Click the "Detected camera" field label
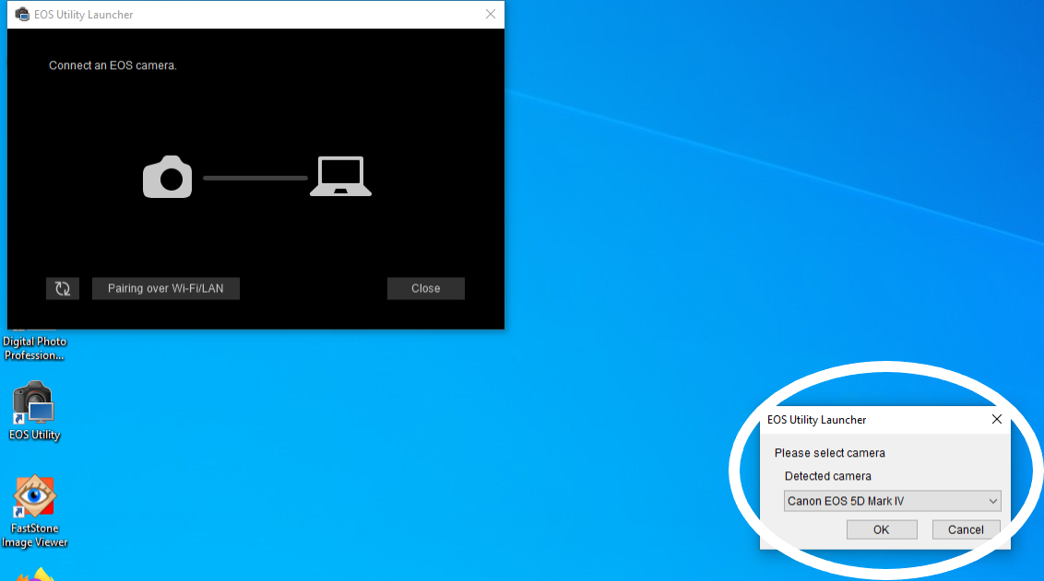The height and width of the screenshot is (581, 1044). (827, 476)
